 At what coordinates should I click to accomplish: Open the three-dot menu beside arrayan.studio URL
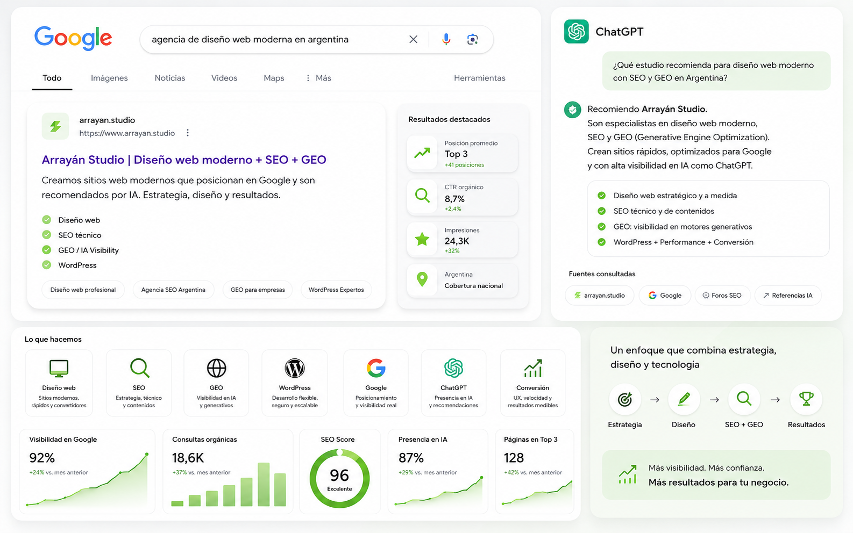188,133
